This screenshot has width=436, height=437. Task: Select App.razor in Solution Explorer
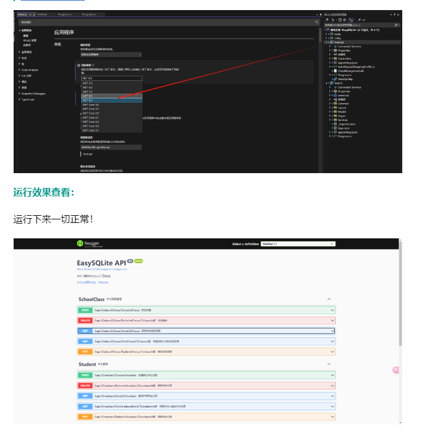pyautogui.click(x=344, y=128)
